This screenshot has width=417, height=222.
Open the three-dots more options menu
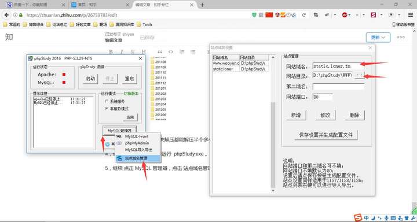(401, 37)
